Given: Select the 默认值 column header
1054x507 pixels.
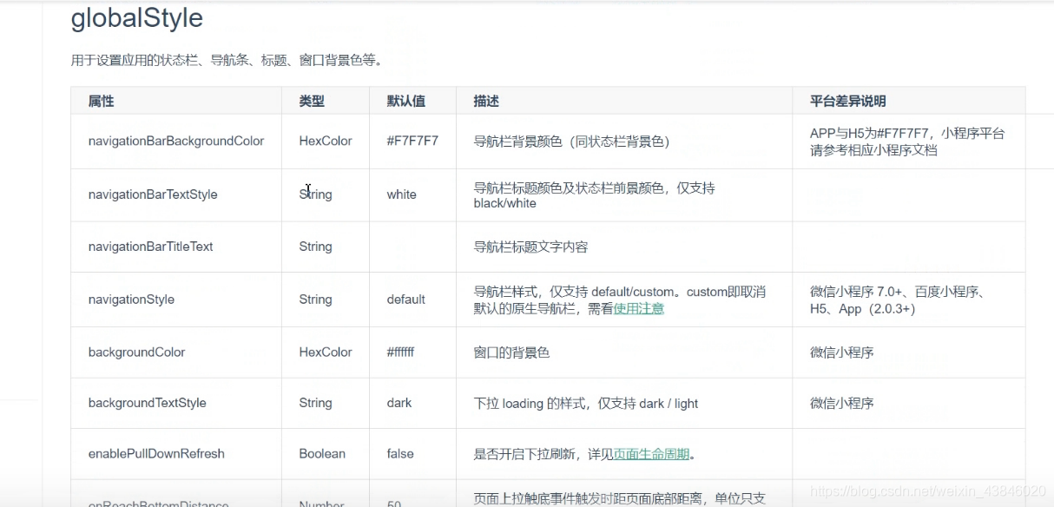Looking at the screenshot, I should 406,101.
